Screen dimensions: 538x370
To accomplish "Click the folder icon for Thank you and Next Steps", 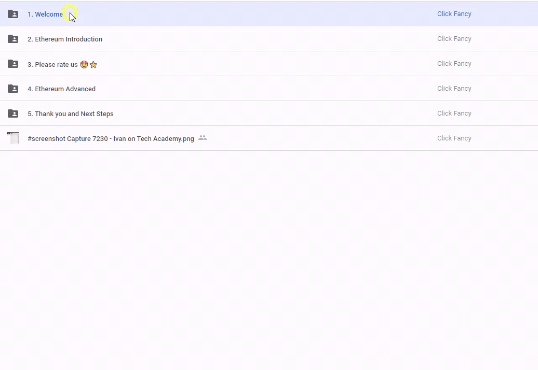I will click(x=13, y=113).
